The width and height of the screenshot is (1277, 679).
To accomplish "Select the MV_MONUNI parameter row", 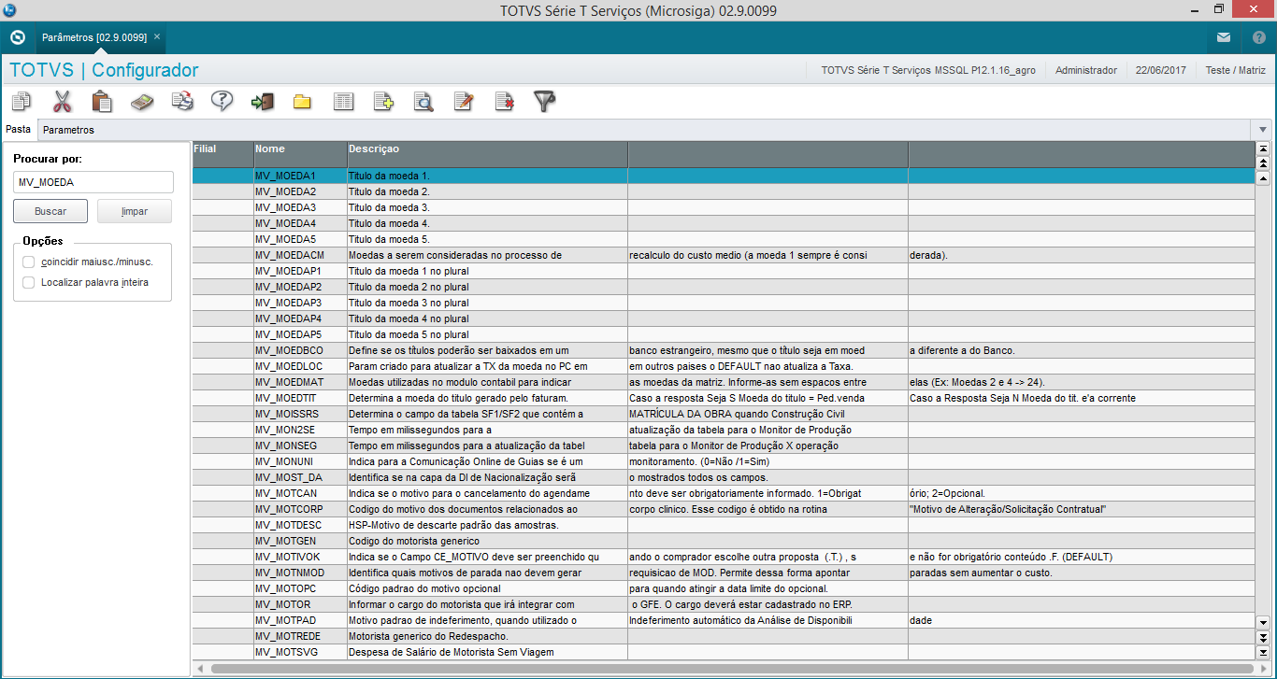I will [x=723, y=460].
